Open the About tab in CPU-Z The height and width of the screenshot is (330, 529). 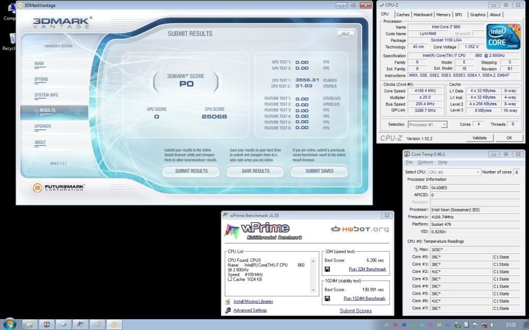pos(495,14)
